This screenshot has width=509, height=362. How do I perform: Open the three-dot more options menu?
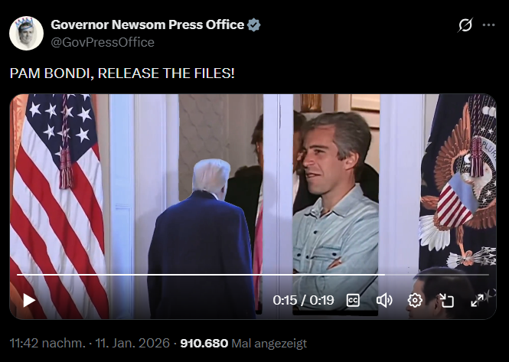click(x=488, y=25)
